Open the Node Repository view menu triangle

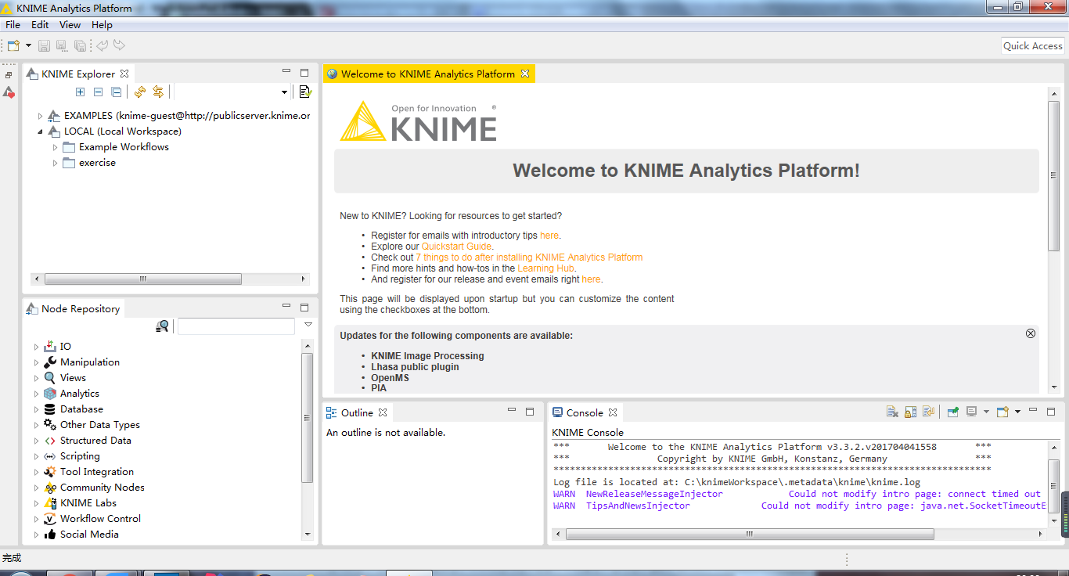pos(308,325)
